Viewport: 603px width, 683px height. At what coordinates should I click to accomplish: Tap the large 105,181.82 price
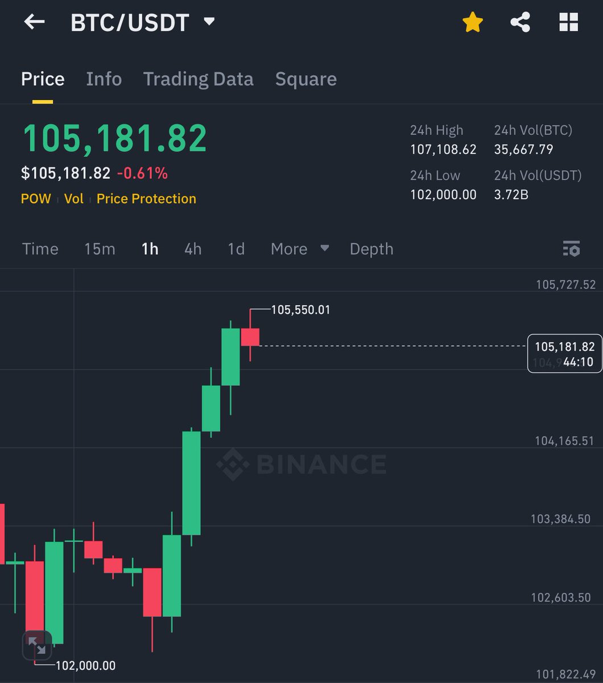pyautogui.click(x=114, y=138)
